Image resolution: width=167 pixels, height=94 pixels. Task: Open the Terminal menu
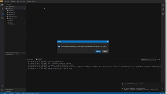pyautogui.click(x=29, y=1)
